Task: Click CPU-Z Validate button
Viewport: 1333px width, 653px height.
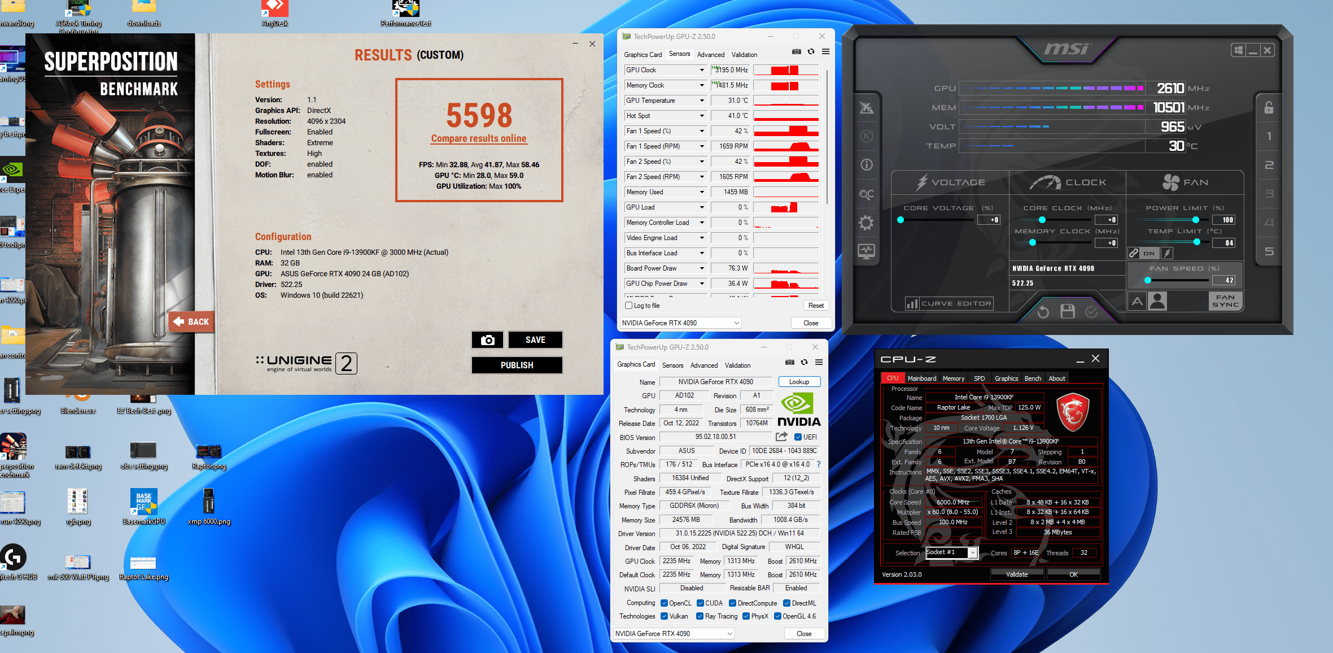Action: 1017,574
